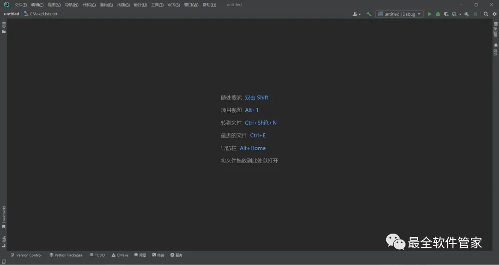Open the VCS(S) menu

(174, 5)
